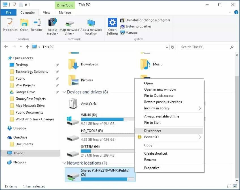Image resolution: width=240 pixels, height=190 pixels.
Task: Choose Create shortcut in context menu
Action: point(169,153)
